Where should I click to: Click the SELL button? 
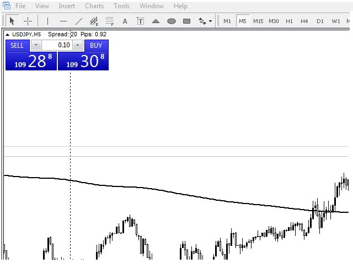tap(17, 46)
